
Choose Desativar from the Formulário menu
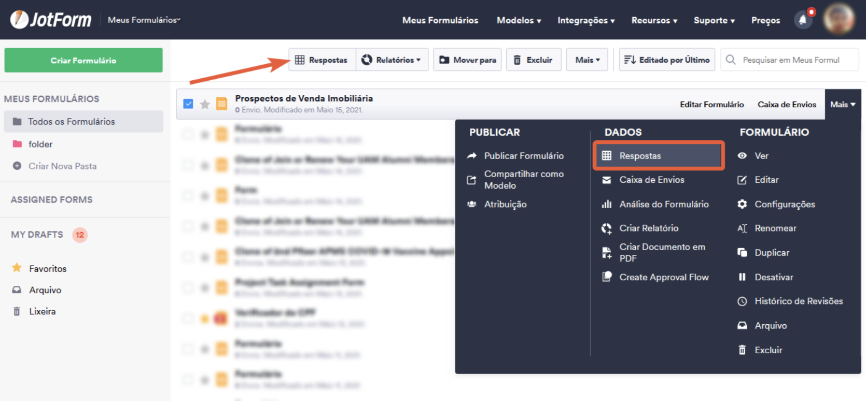pos(774,277)
